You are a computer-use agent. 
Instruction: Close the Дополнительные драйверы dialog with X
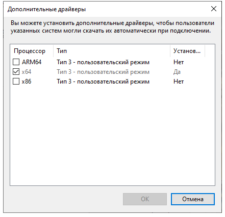(x=214, y=9)
